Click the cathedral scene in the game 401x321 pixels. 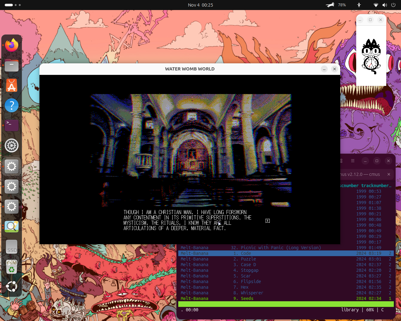(x=191, y=150)
